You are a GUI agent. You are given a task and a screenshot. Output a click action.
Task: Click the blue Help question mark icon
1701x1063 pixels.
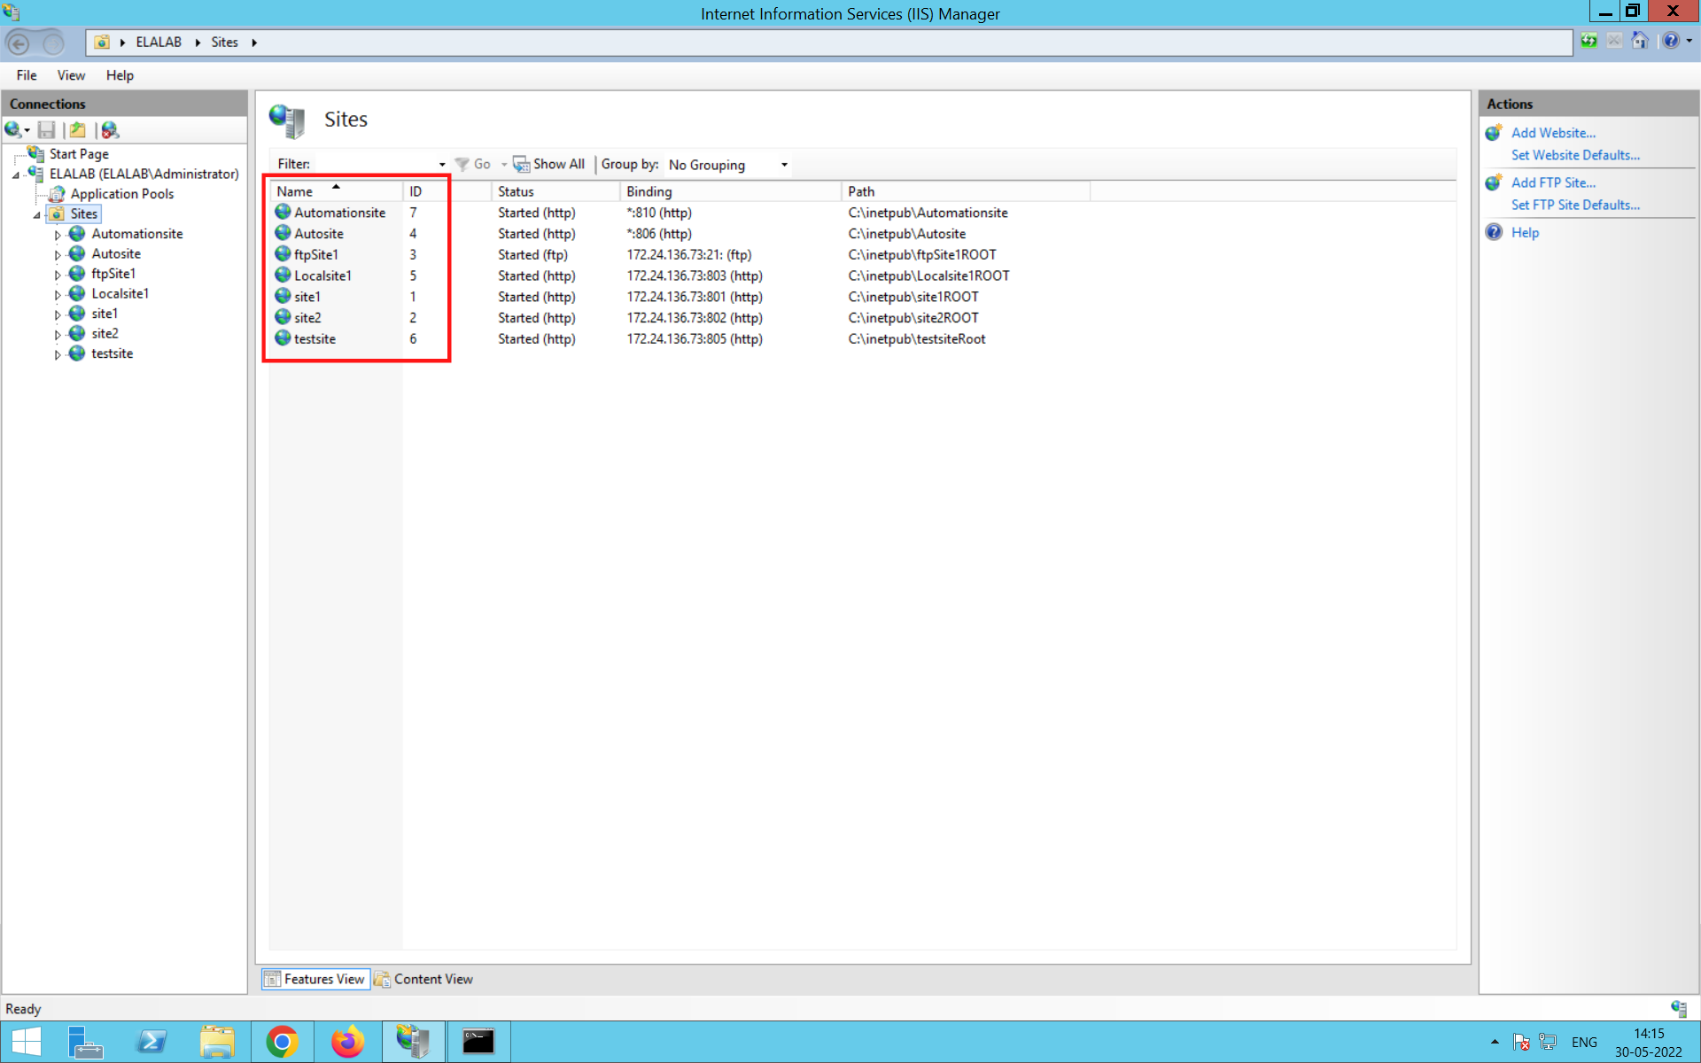pos(1671,42)
